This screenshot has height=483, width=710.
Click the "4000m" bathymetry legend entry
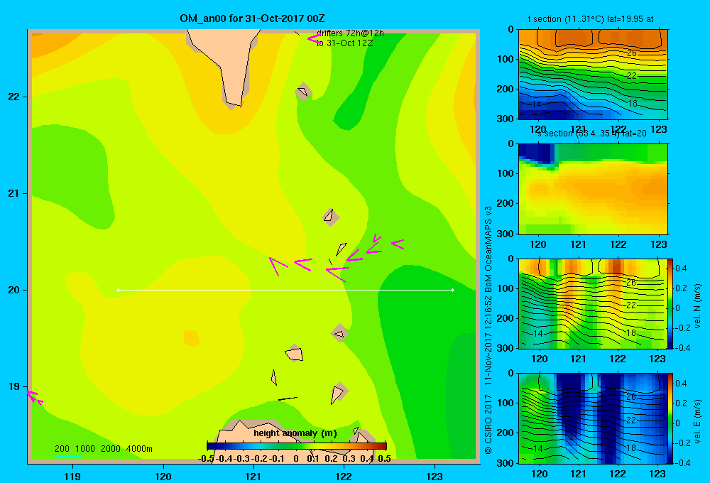tap(139, 449)
